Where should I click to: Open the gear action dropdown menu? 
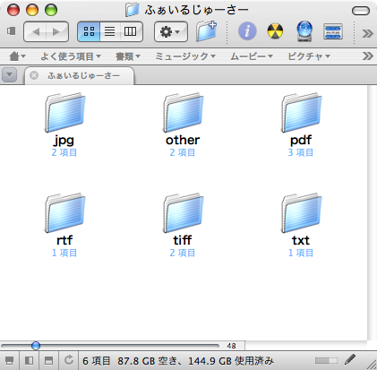pos(171,31)
